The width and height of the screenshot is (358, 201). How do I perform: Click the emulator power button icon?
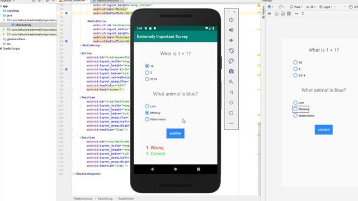(x=231, y=20)
